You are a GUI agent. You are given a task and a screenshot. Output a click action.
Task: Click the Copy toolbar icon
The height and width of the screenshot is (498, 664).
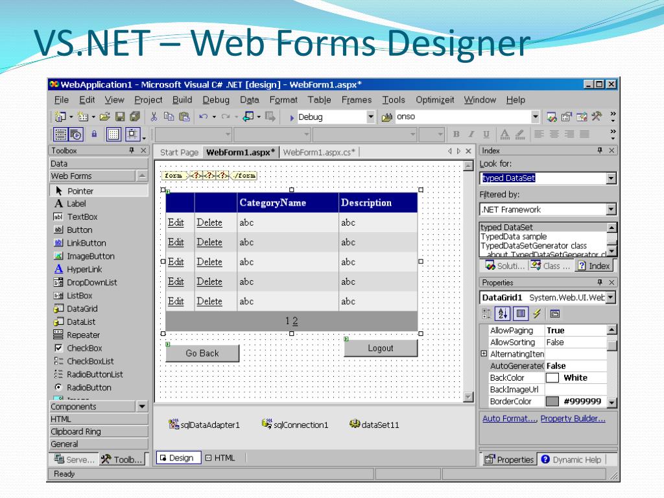169,117
